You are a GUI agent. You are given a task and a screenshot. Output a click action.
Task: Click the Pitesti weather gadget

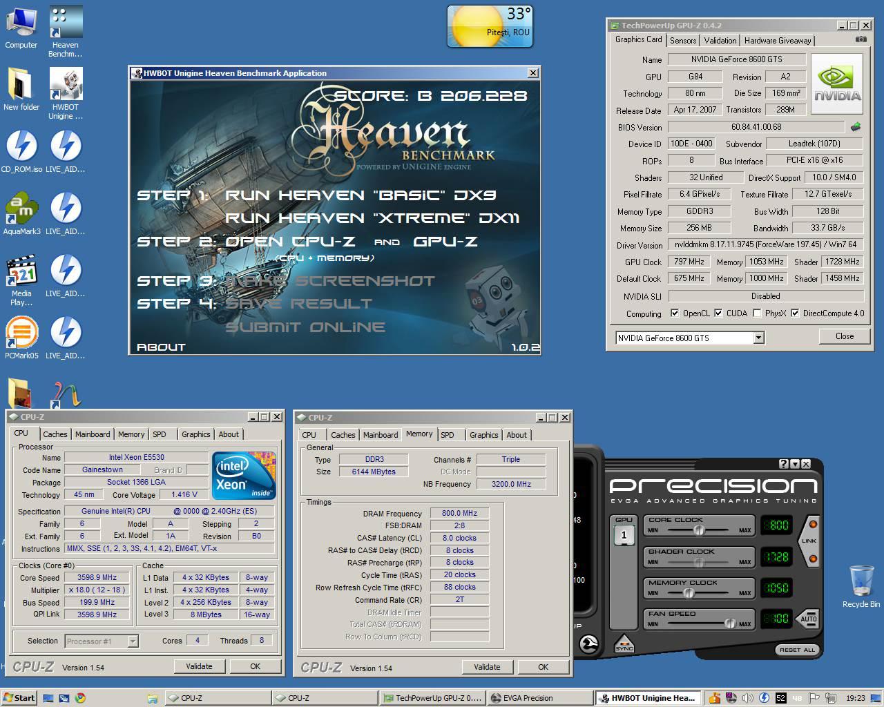(490, 26)
